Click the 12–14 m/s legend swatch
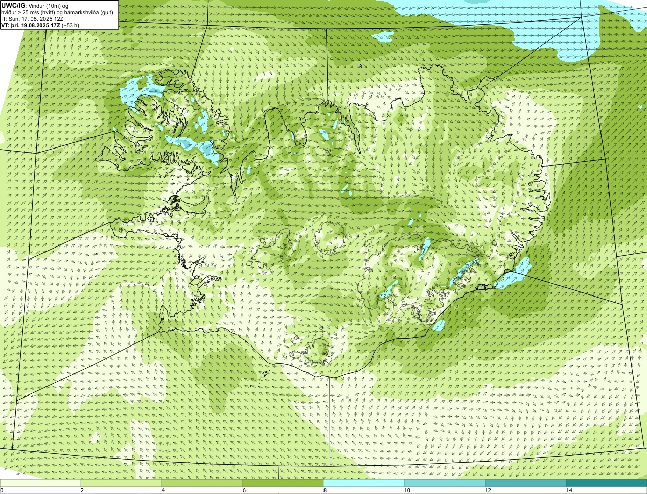647x494 pixels. click(526, 483)
